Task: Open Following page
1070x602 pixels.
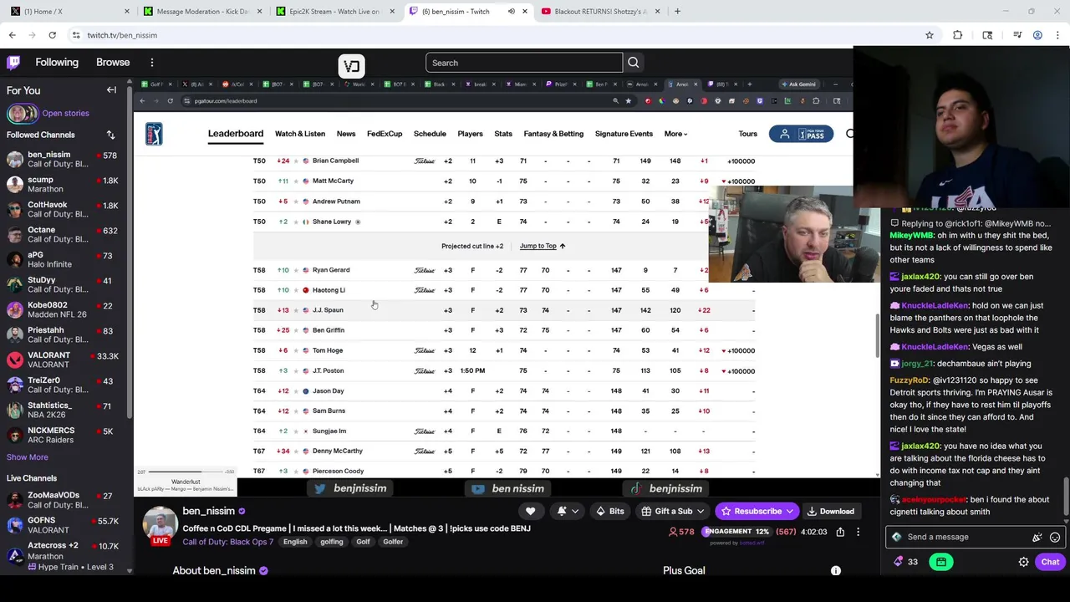Action: (x=57, y=63)
